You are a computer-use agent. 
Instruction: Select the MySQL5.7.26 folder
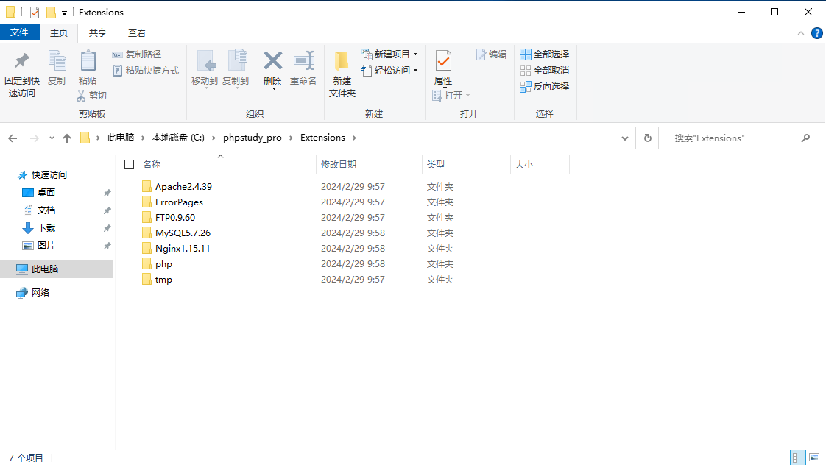(x=183, y=232)
